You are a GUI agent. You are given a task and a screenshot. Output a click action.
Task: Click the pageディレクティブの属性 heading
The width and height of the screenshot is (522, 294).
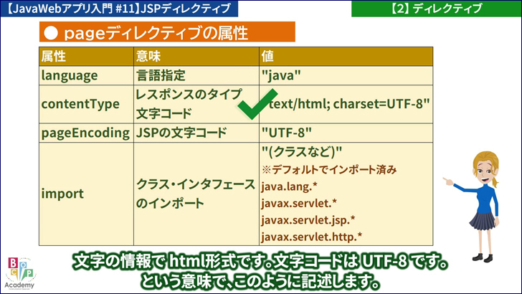(172, 32)
